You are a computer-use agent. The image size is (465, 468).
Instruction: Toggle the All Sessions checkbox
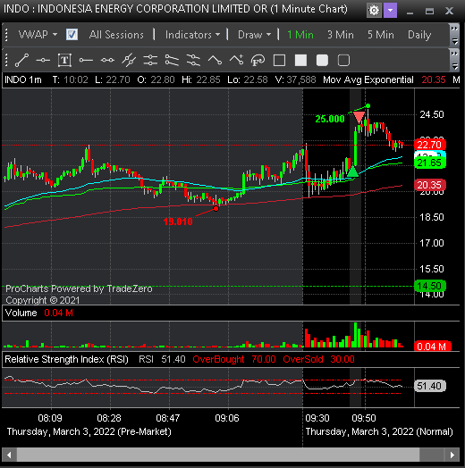[x=72, y=35]
